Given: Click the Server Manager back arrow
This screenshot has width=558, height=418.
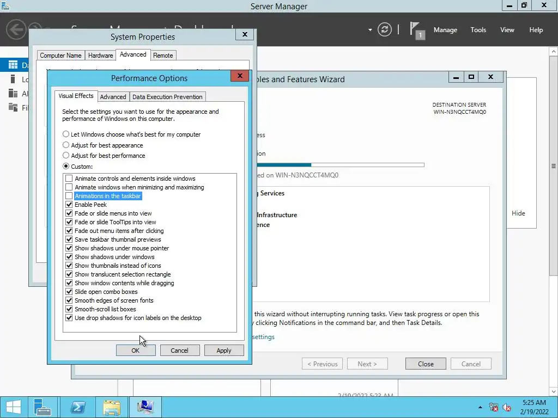Looking at the screenshot, I should point(16,29).
